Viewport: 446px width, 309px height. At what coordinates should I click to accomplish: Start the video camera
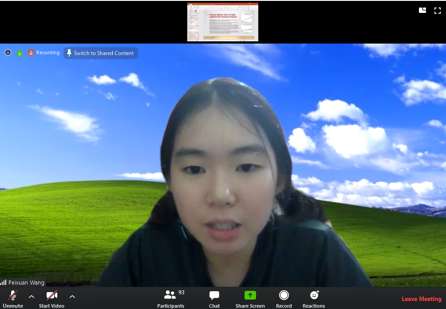coord(51,298)
